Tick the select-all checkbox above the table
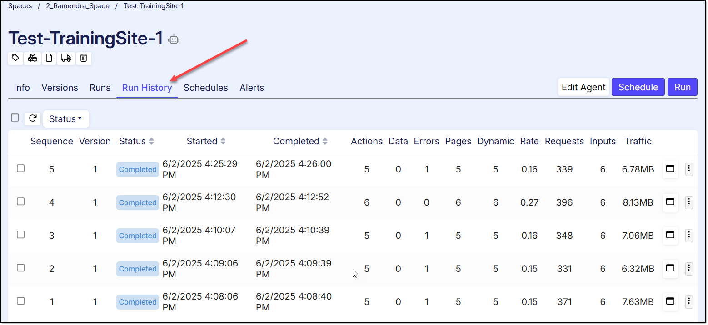Viewport: 708px width, 325px height. pyautogui.click(x=15, y=118)
